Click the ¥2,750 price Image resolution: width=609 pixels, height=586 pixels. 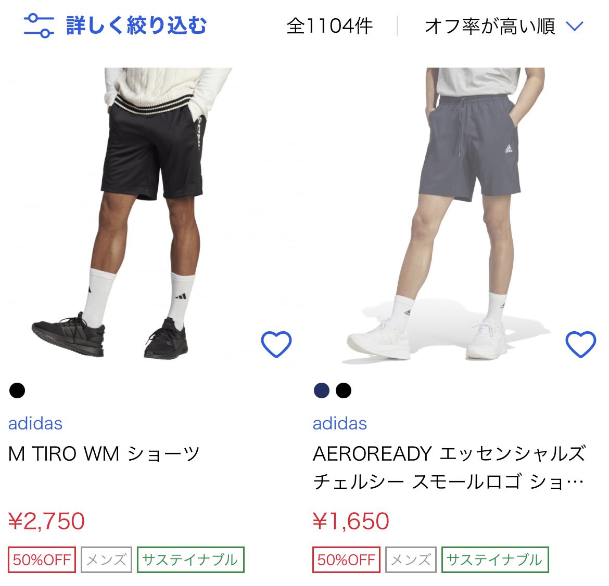point(47,521)
